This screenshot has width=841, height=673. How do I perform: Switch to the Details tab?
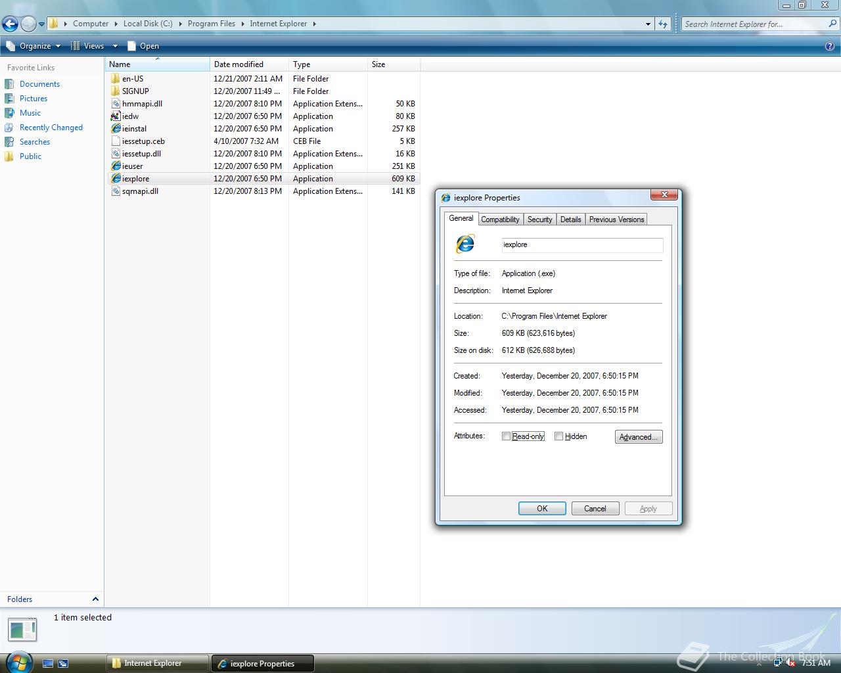click(x=571, y=220)
